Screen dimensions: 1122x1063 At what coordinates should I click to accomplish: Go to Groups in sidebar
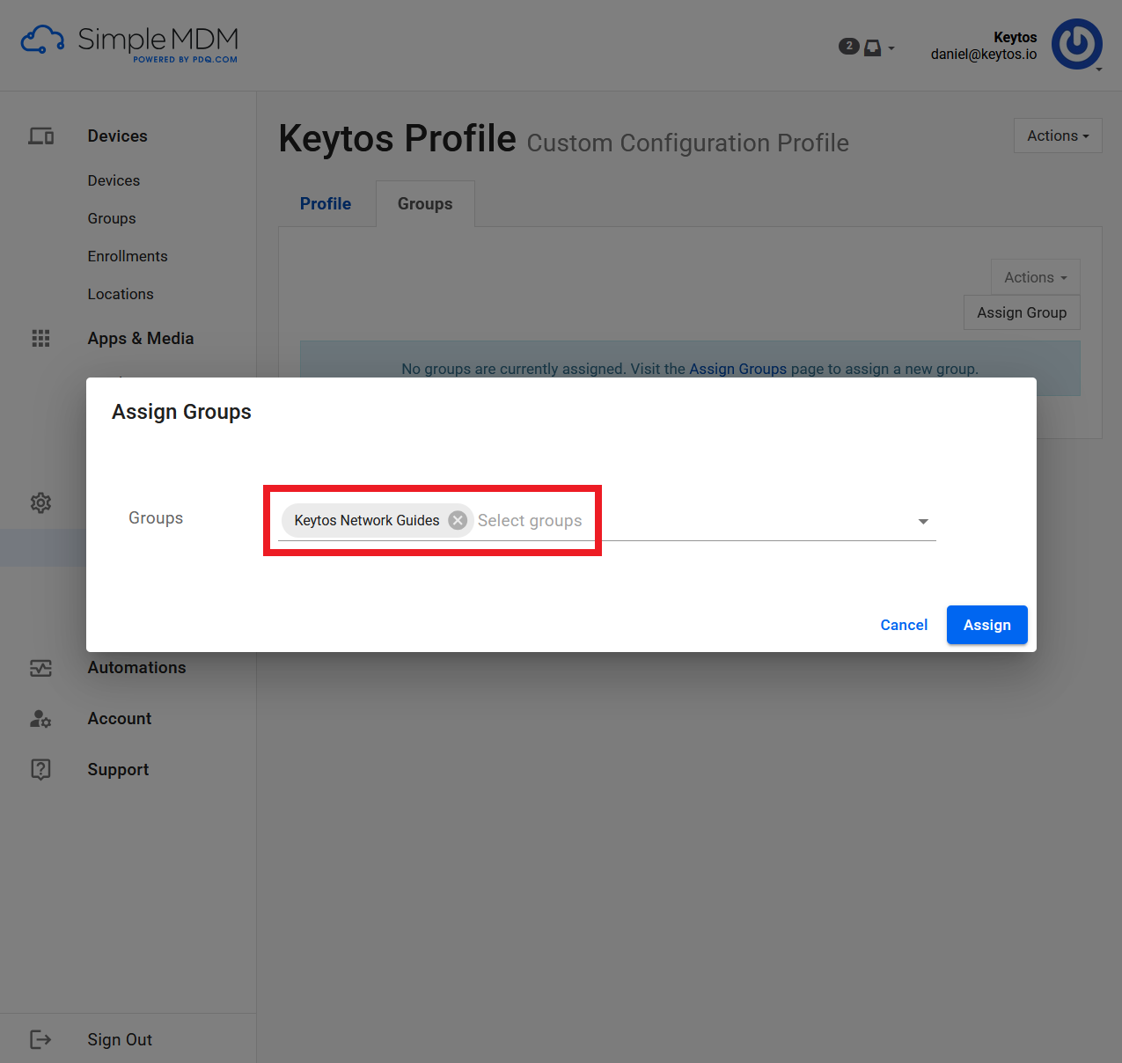(x=112, y=218)
